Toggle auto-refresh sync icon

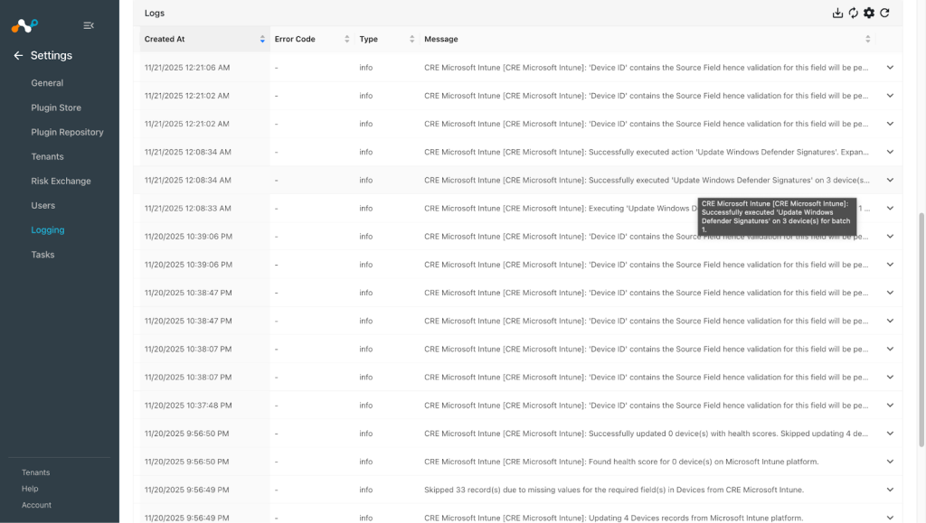click(854, 13)
